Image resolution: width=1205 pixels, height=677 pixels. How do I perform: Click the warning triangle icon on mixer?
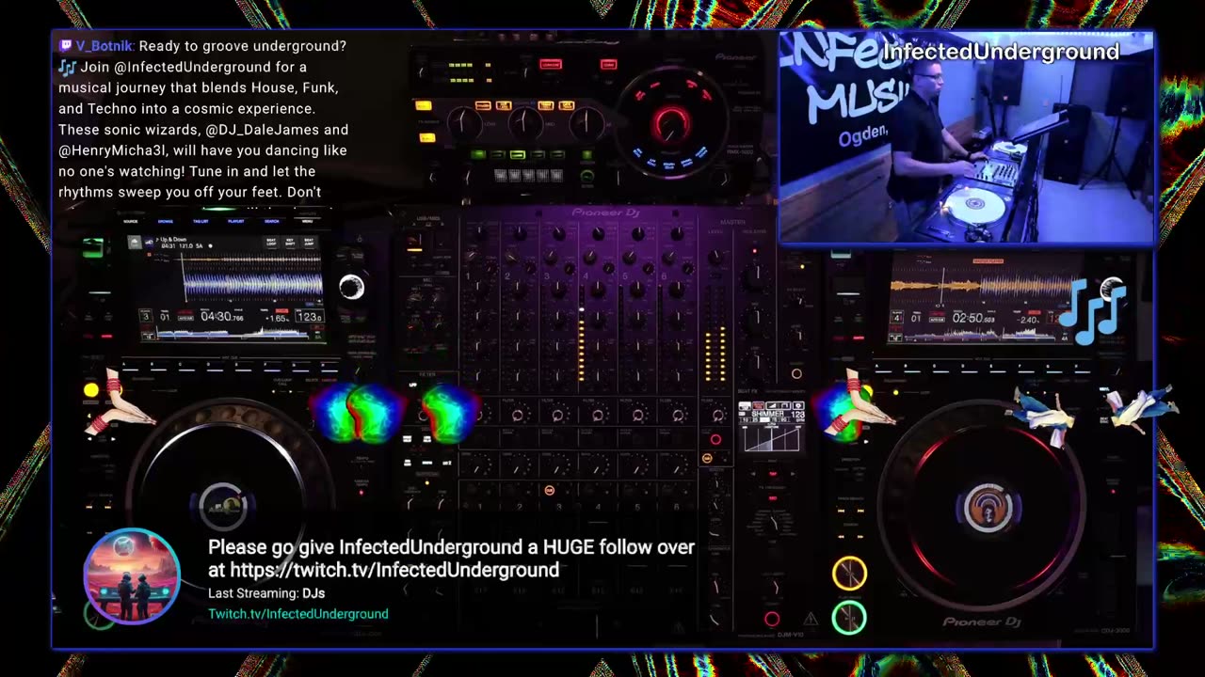[811, 619]
